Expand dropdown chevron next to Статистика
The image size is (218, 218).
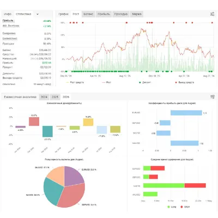pyautogui.click(x=38, y=14)
